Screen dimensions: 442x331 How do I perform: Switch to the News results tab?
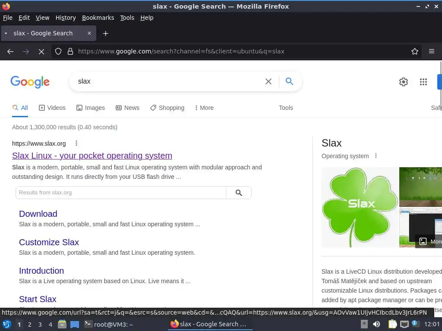[x=127, y=108]
